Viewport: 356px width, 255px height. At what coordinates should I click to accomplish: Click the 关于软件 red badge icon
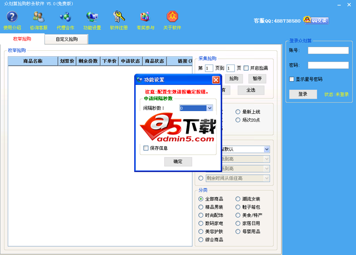172,17
